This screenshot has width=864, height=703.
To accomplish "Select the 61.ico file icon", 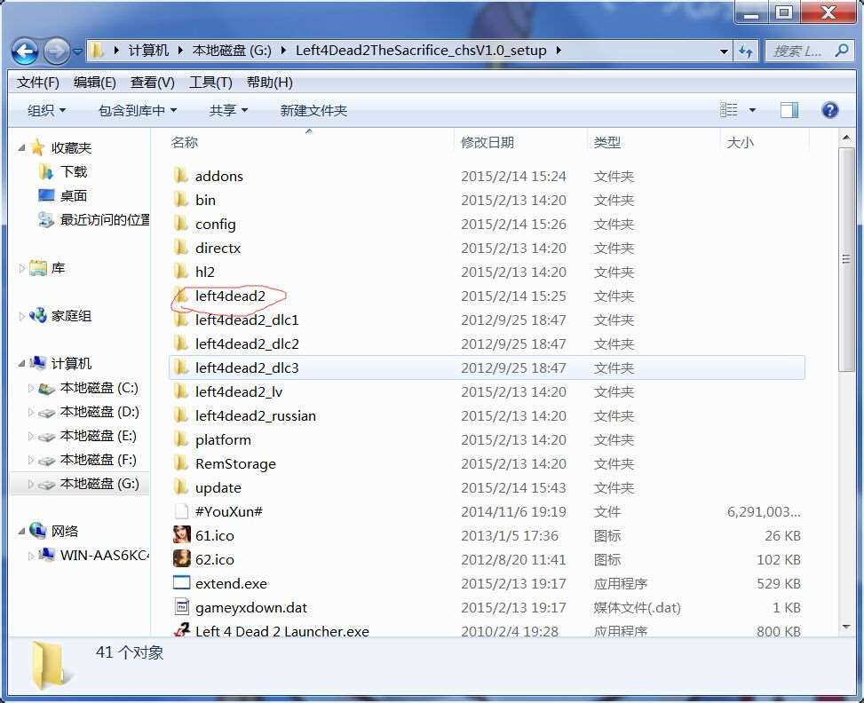I will pos(181,535).
